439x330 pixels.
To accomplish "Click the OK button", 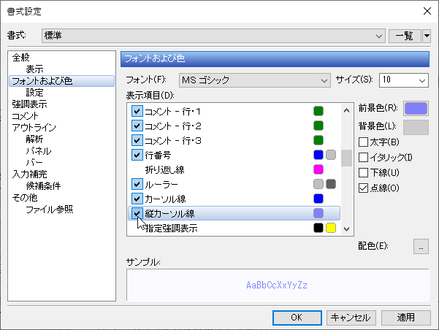I will (297, 318).
